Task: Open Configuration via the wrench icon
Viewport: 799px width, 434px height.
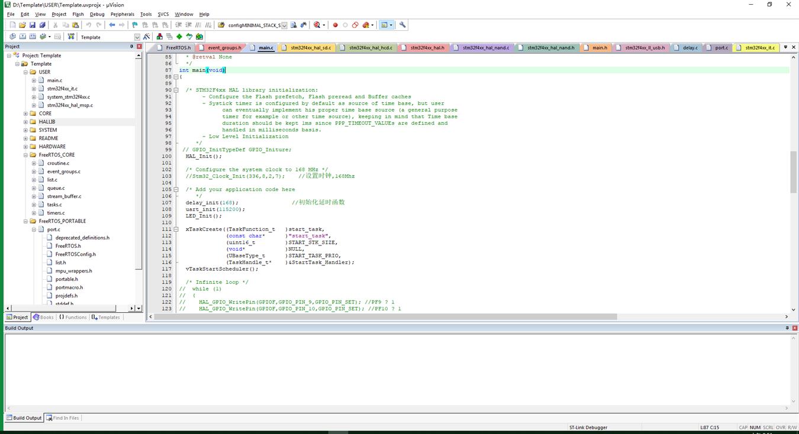Action: 403,25
